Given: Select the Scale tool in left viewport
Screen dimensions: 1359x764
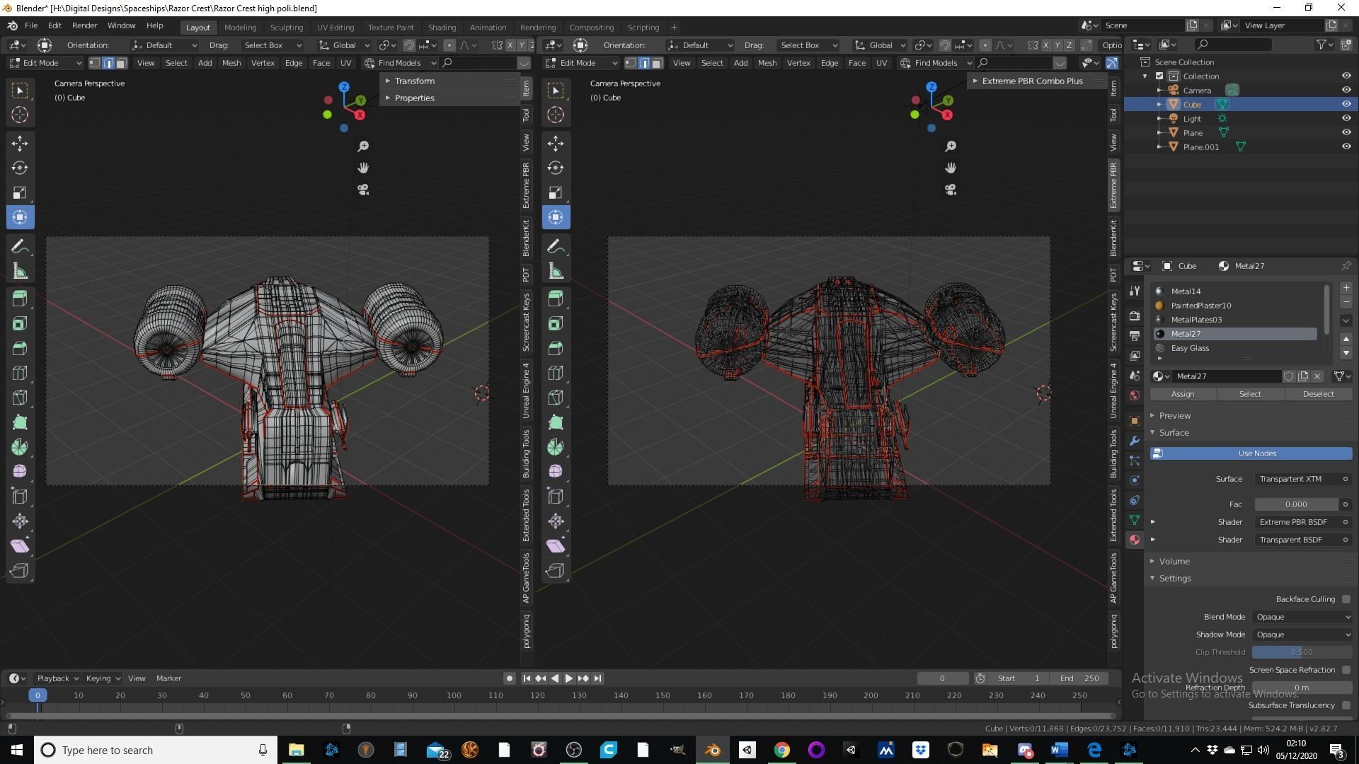Looking at the screenshot, I should coord(20,193).
